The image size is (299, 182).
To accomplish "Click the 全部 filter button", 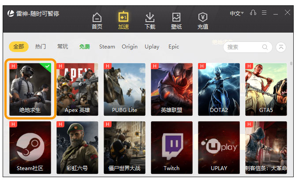I will coord(19,47).
